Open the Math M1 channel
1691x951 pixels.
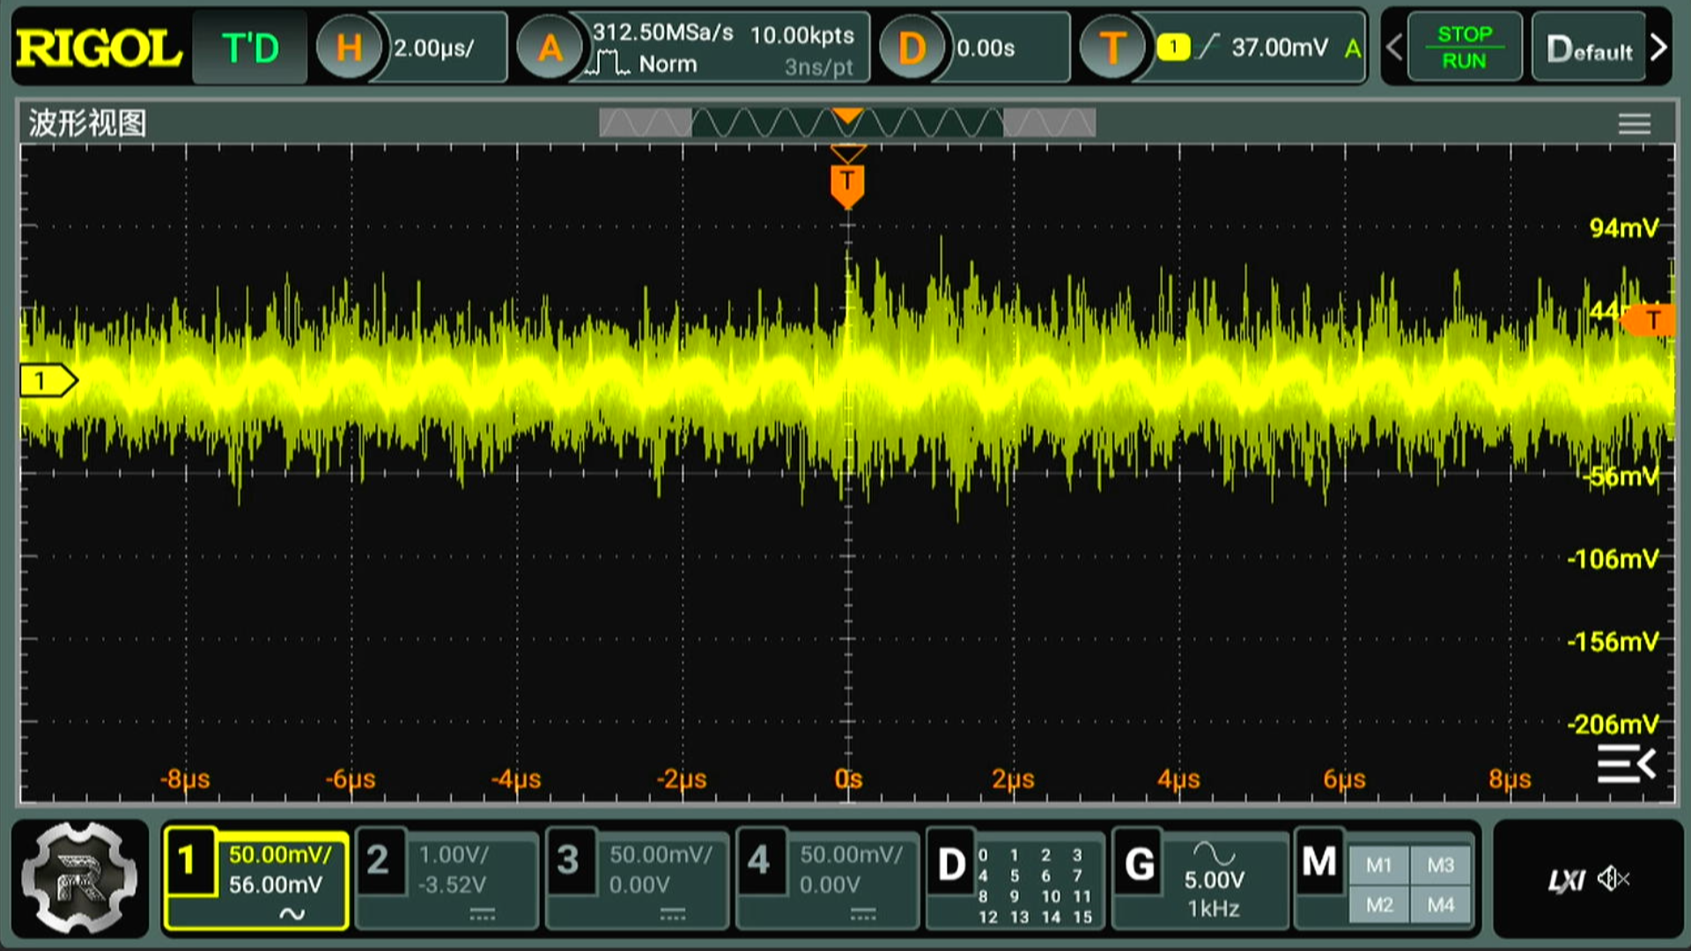click(x=1378, y=866)
